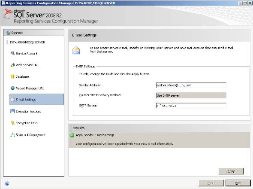Viewport: 253px width, 189px height.
Task: Click the Execution Account icon
Action: point(12,111)
